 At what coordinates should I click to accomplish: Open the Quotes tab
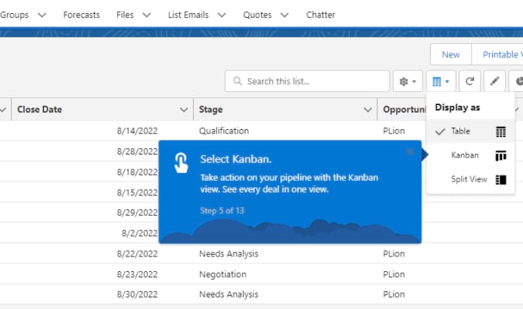tap(257, 15)
